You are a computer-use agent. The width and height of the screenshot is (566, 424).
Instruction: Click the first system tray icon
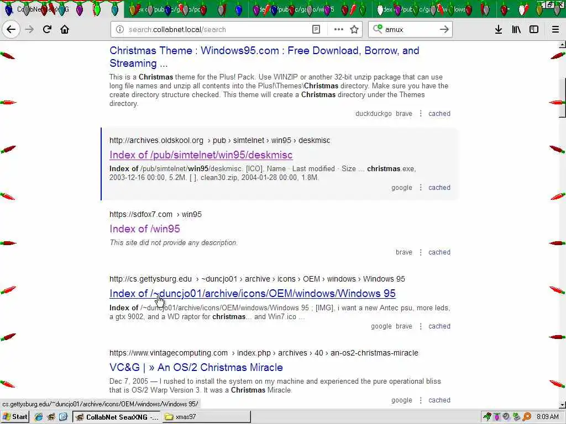pos(487,417)
